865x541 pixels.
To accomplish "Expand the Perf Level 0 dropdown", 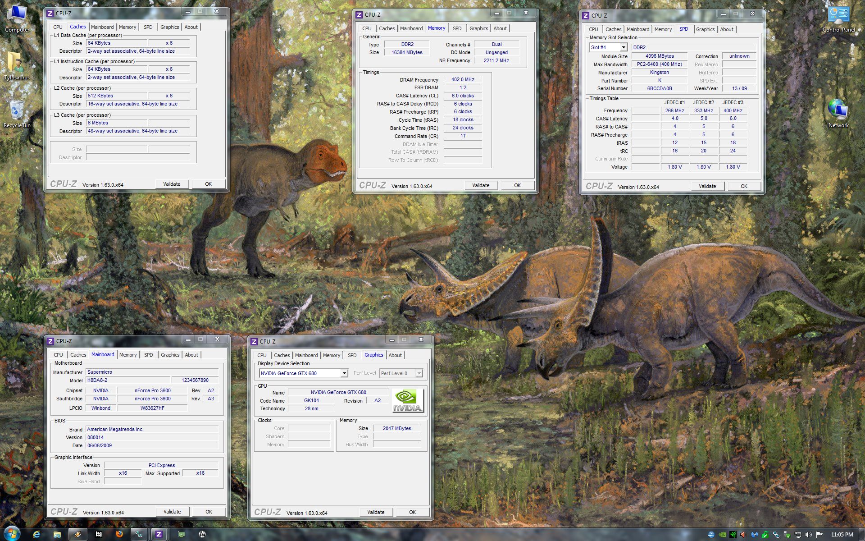I will click(419, 373).
